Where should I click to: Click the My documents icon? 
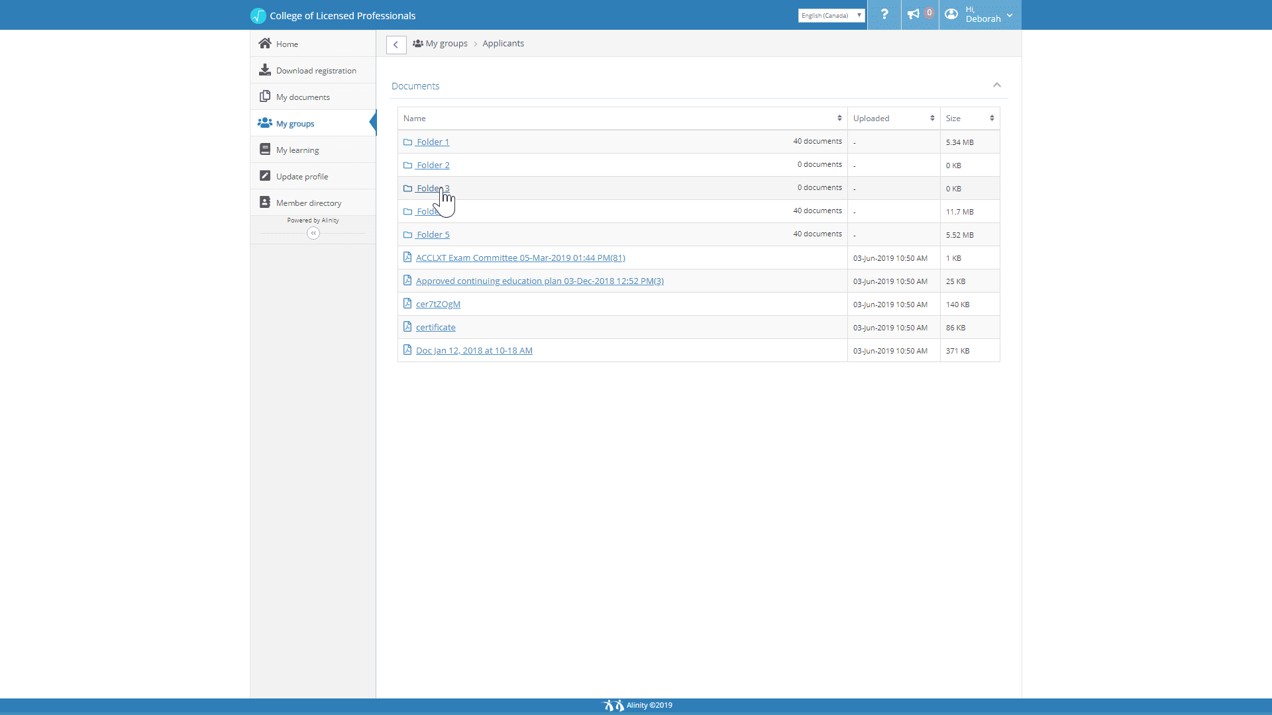coord(265,96)
